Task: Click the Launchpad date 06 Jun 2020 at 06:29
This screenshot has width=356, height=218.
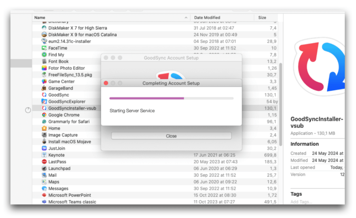Action: tap(215, 168)
